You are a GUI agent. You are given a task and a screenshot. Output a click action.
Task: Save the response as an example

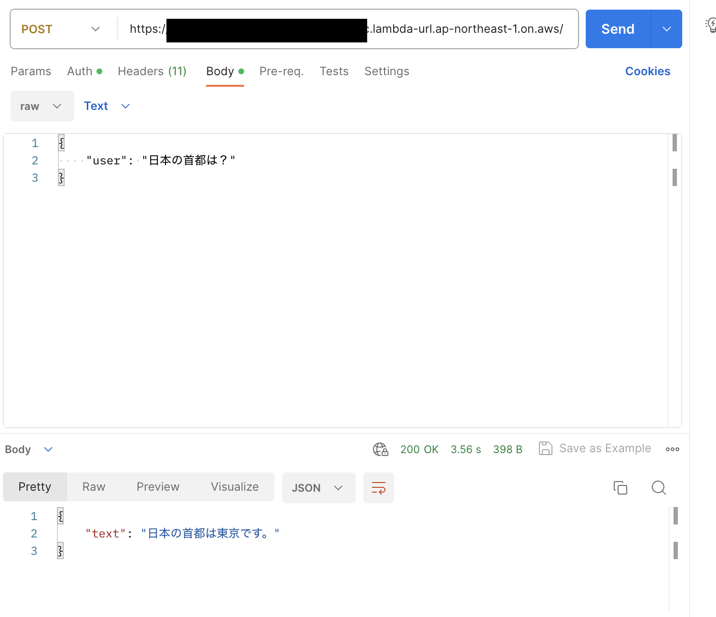595,448
